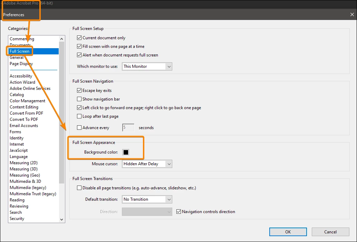Click the Advance every seconds field
The image size is (357, 242).
click(128, 128)
